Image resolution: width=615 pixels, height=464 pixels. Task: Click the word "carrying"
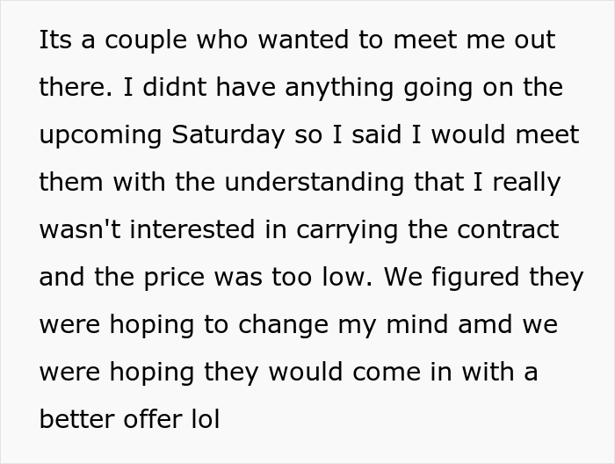tap(347, 230)
